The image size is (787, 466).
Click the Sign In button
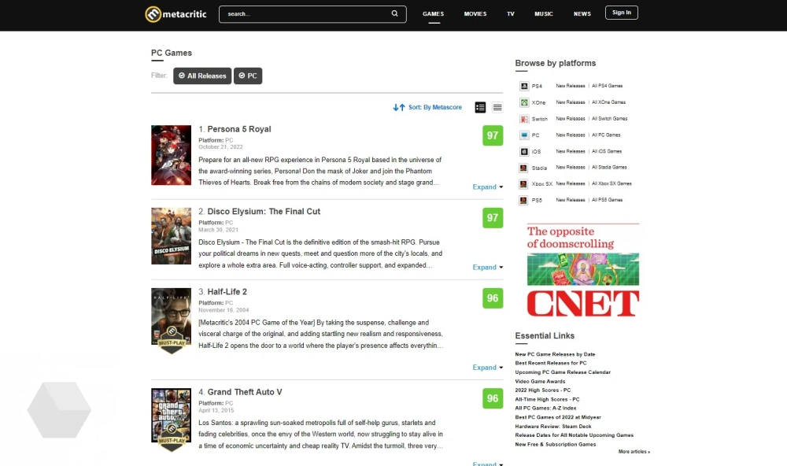(621, 13)
